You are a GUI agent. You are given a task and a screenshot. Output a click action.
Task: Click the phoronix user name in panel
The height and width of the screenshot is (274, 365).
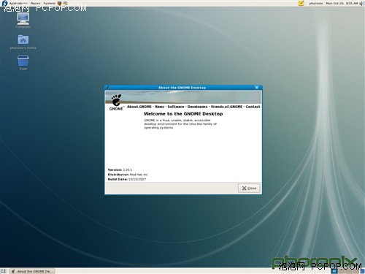[316, 4]
